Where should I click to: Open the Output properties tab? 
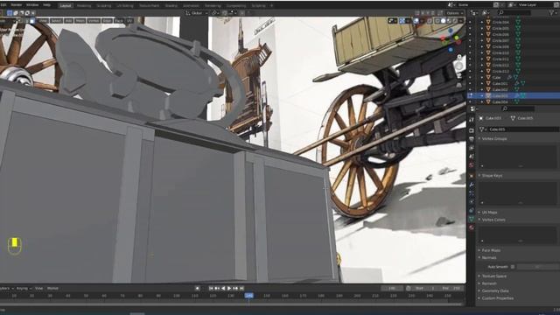(x=472, y=138)
